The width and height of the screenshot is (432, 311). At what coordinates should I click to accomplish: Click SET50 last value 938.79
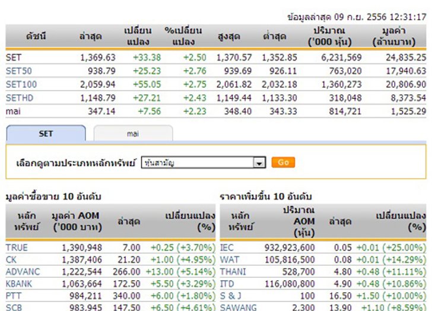(x=101, y=71)
